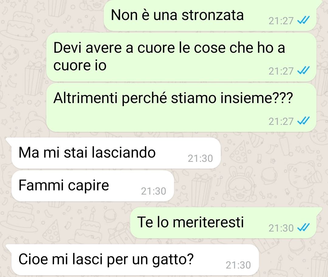This screenshot has width=328, height=277.
Task: Select the message "Non è una stronzata"
Action: pos(210,15)
